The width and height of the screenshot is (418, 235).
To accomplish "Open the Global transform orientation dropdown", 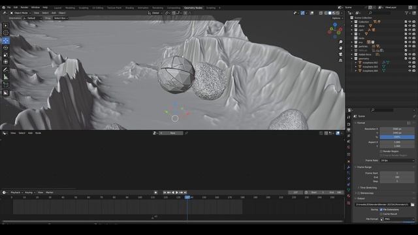I will (155, 13).
